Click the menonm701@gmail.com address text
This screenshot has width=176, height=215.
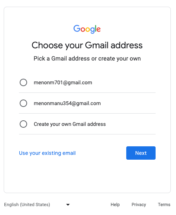63,82
